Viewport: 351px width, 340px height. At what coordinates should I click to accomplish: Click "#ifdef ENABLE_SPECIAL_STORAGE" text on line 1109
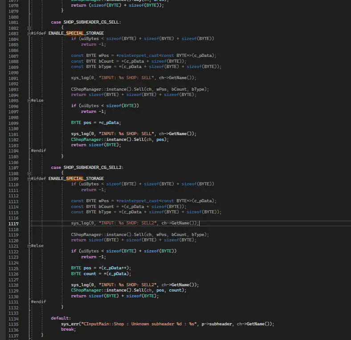pos(67,179)
